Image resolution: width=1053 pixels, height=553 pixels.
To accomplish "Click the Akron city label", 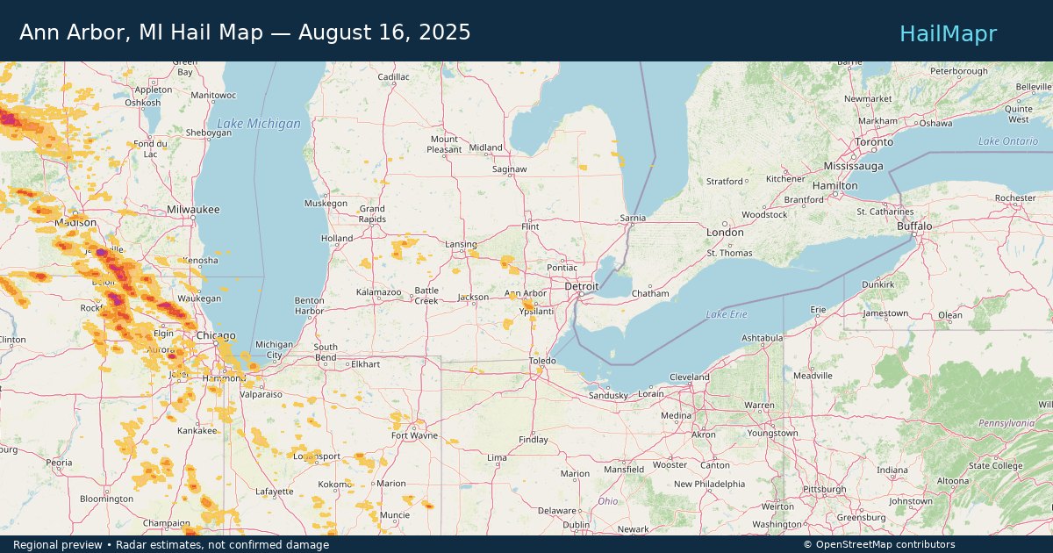I will 704,434.
